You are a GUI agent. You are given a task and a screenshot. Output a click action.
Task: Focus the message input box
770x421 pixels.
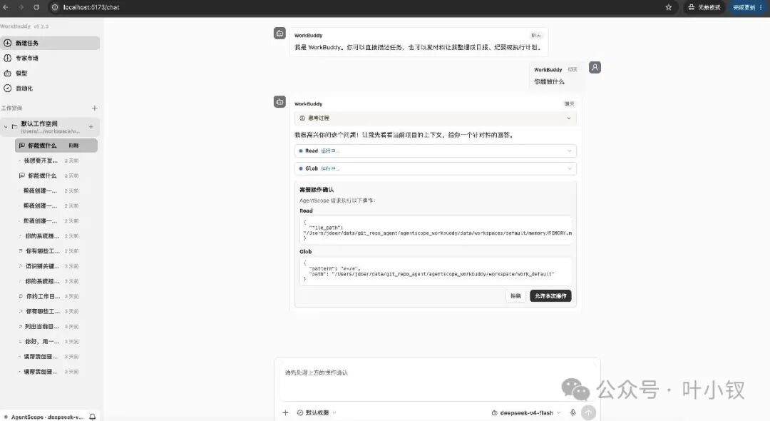coord(437,381)
